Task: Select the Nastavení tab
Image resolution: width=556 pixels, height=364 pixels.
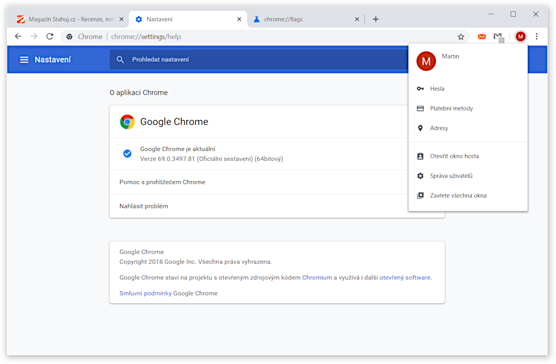Action: [188, 19]
